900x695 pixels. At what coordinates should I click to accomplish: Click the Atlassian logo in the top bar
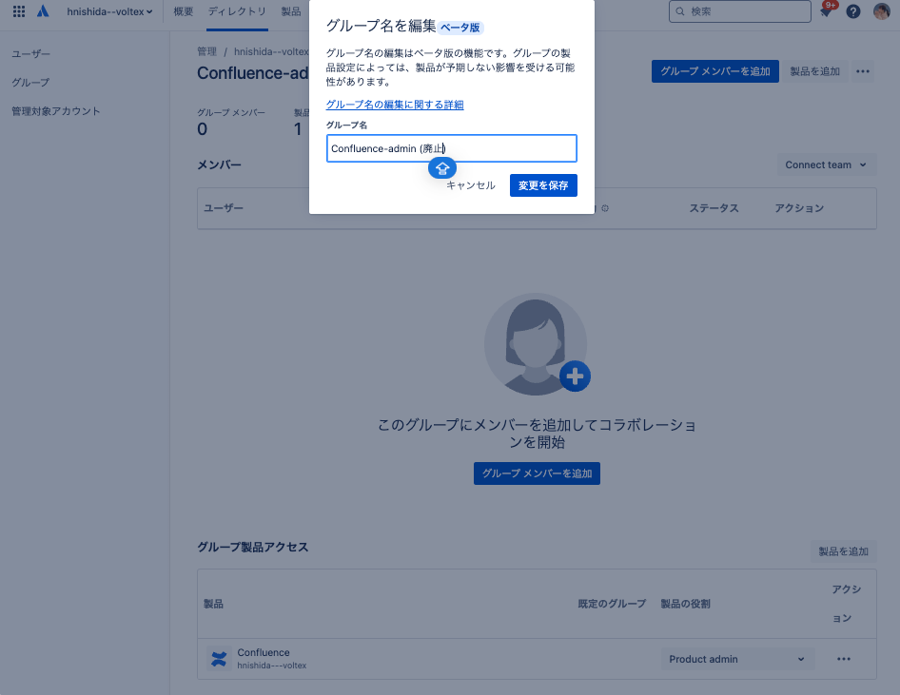tap(42, 11)
